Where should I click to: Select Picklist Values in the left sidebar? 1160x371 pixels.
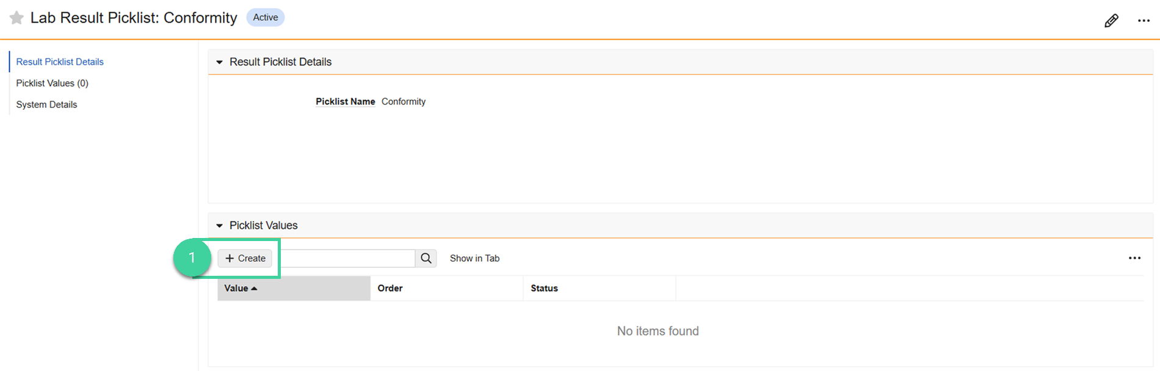tap(52, 83)
